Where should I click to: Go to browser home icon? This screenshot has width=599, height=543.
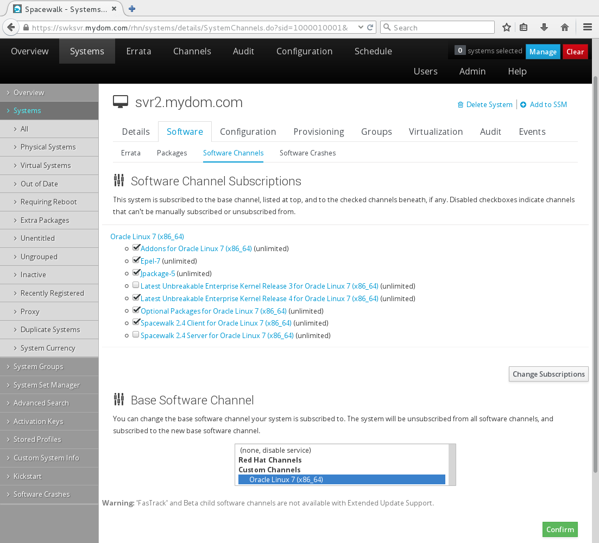pos(565,27)
